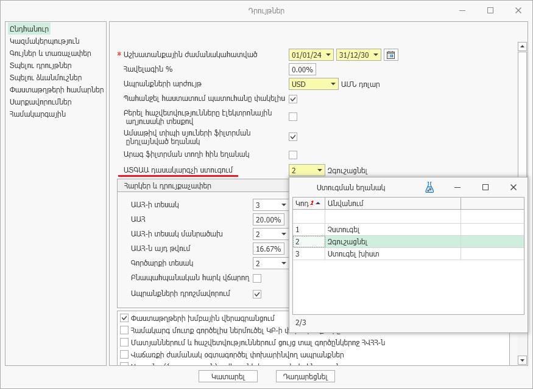533x389 pixels.
Task: Open the start date 01/01/24 dropdown
Action: click(329, 55)
